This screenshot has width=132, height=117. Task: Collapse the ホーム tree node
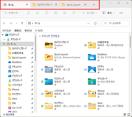4,44
